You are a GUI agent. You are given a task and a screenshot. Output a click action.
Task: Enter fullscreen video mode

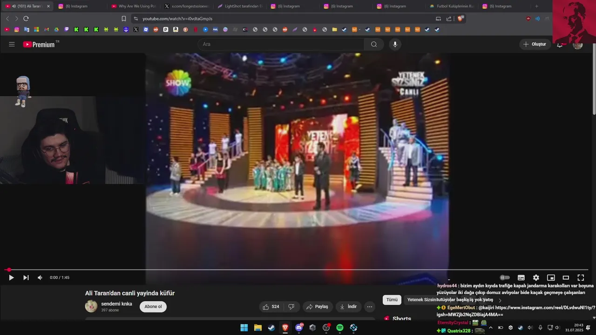pos(581,278)
